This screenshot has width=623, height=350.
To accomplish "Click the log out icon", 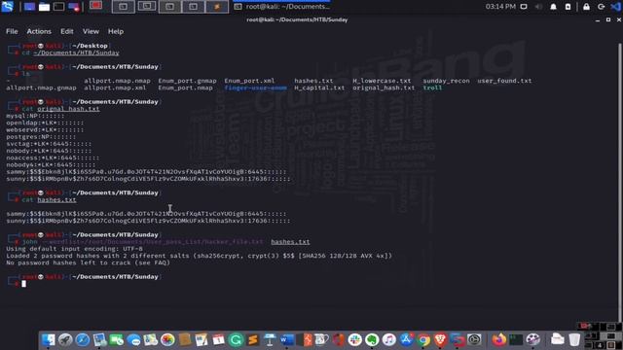I will point(601,7).
